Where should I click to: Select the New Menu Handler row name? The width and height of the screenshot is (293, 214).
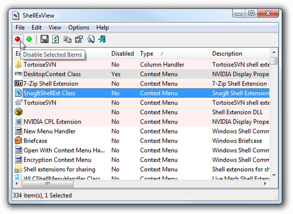point(50,131)
